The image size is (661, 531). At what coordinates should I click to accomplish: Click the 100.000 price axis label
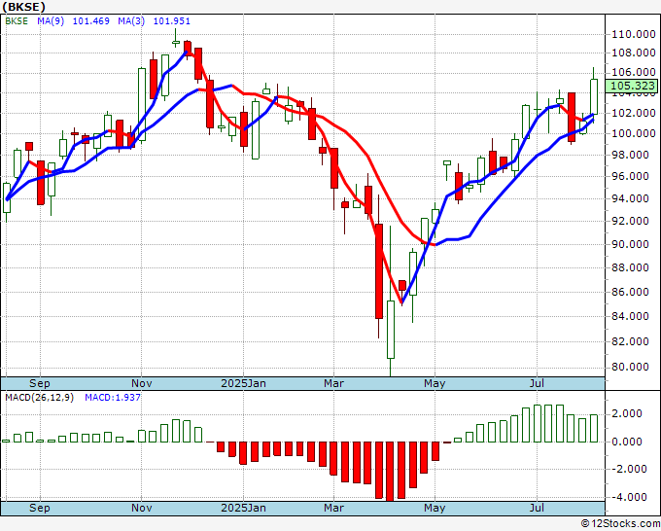[x=633, y=133]
